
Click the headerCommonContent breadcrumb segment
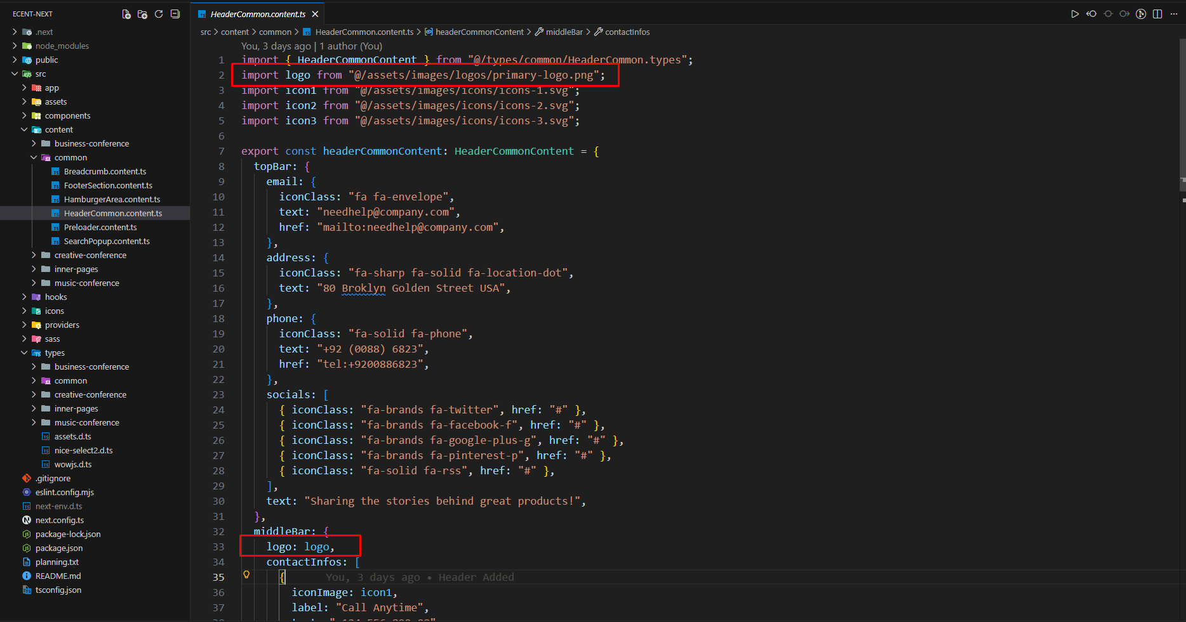pos(479,32)
